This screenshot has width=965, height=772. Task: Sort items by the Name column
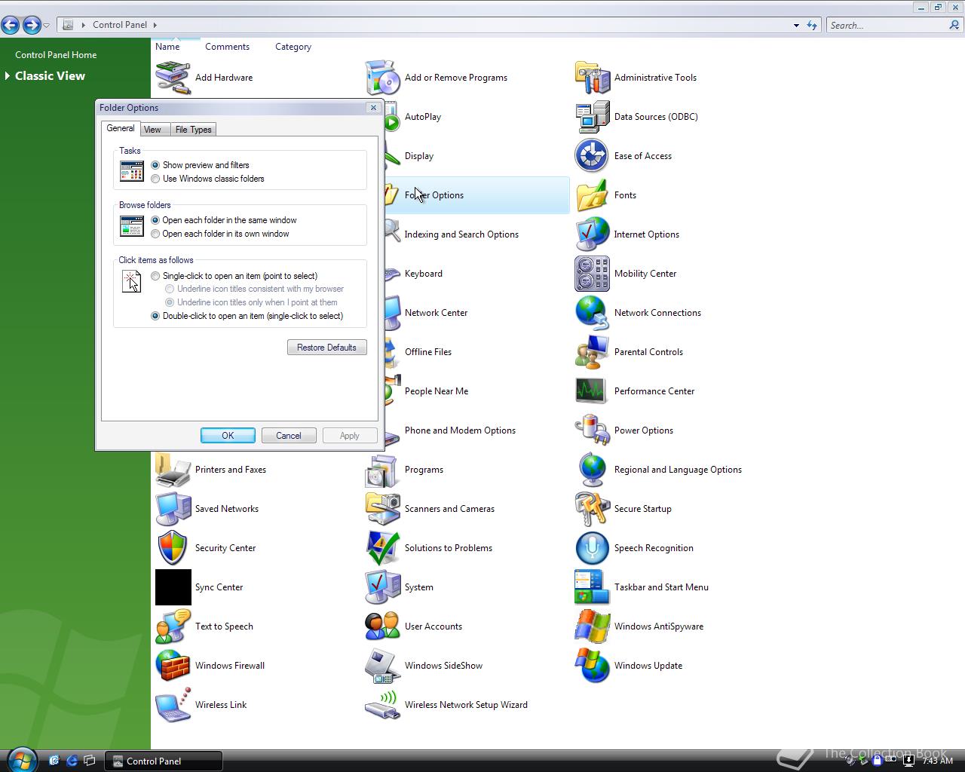point(167,47)
